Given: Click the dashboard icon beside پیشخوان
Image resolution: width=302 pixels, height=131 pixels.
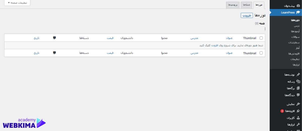Looking at the screenshot, I should (298, 6).
